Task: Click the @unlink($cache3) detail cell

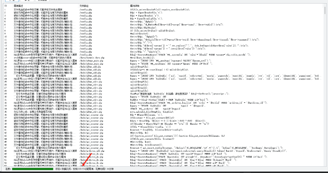Action: (x=139, y=34)
